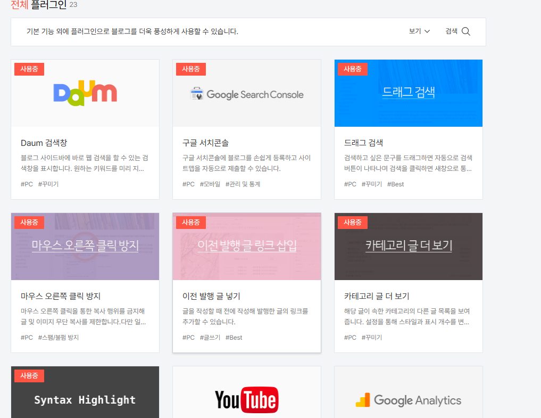This screenshot has width=541, height=418.
Task: Select #꾸미기 tag under Daum 검색창
Action: (x=48, y=184)
